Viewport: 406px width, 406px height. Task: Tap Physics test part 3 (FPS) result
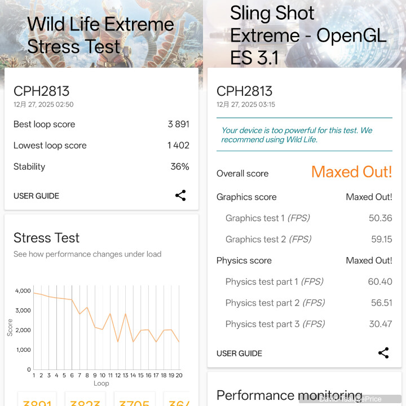[304, 324]
